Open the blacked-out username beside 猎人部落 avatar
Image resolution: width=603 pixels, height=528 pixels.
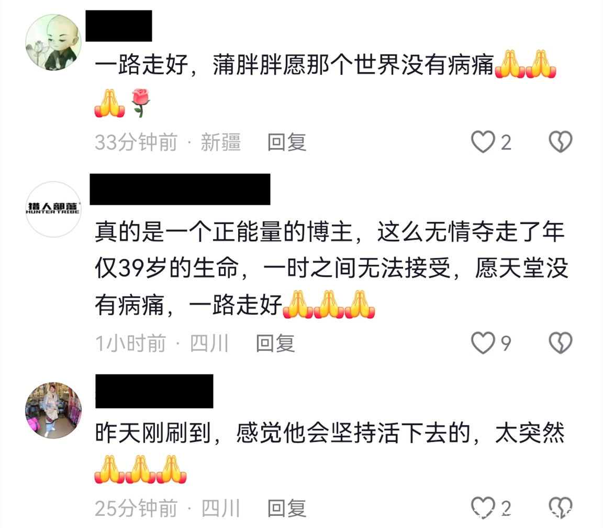180,189
